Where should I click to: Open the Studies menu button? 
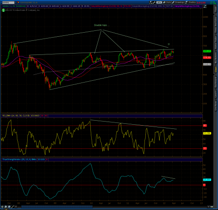click(x=191, y=2)
